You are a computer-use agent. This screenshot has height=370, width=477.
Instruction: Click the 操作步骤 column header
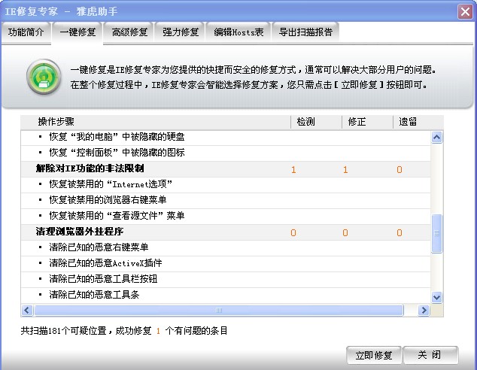click(156, 123)
